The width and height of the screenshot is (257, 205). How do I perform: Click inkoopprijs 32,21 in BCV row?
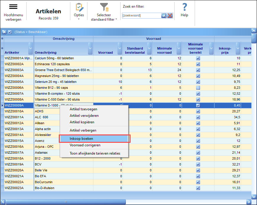coord(227,164)
